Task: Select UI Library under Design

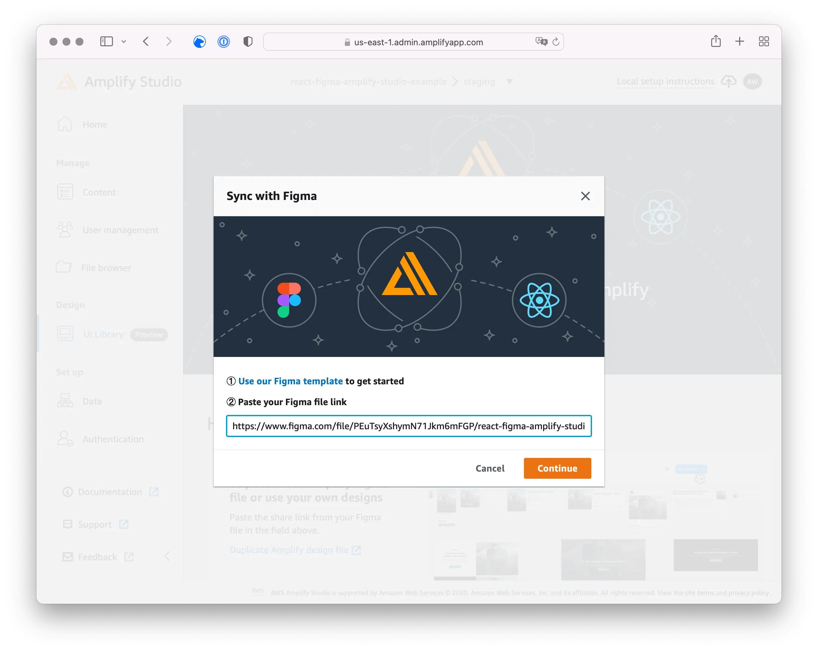Action: pyautogui.click(x=103, y=334)
